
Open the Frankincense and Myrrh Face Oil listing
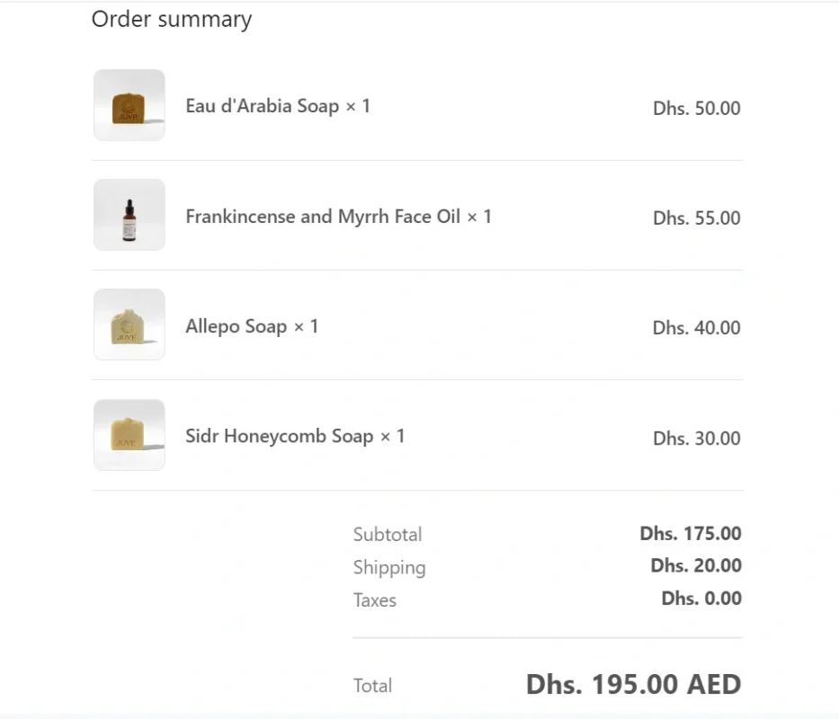337,217
